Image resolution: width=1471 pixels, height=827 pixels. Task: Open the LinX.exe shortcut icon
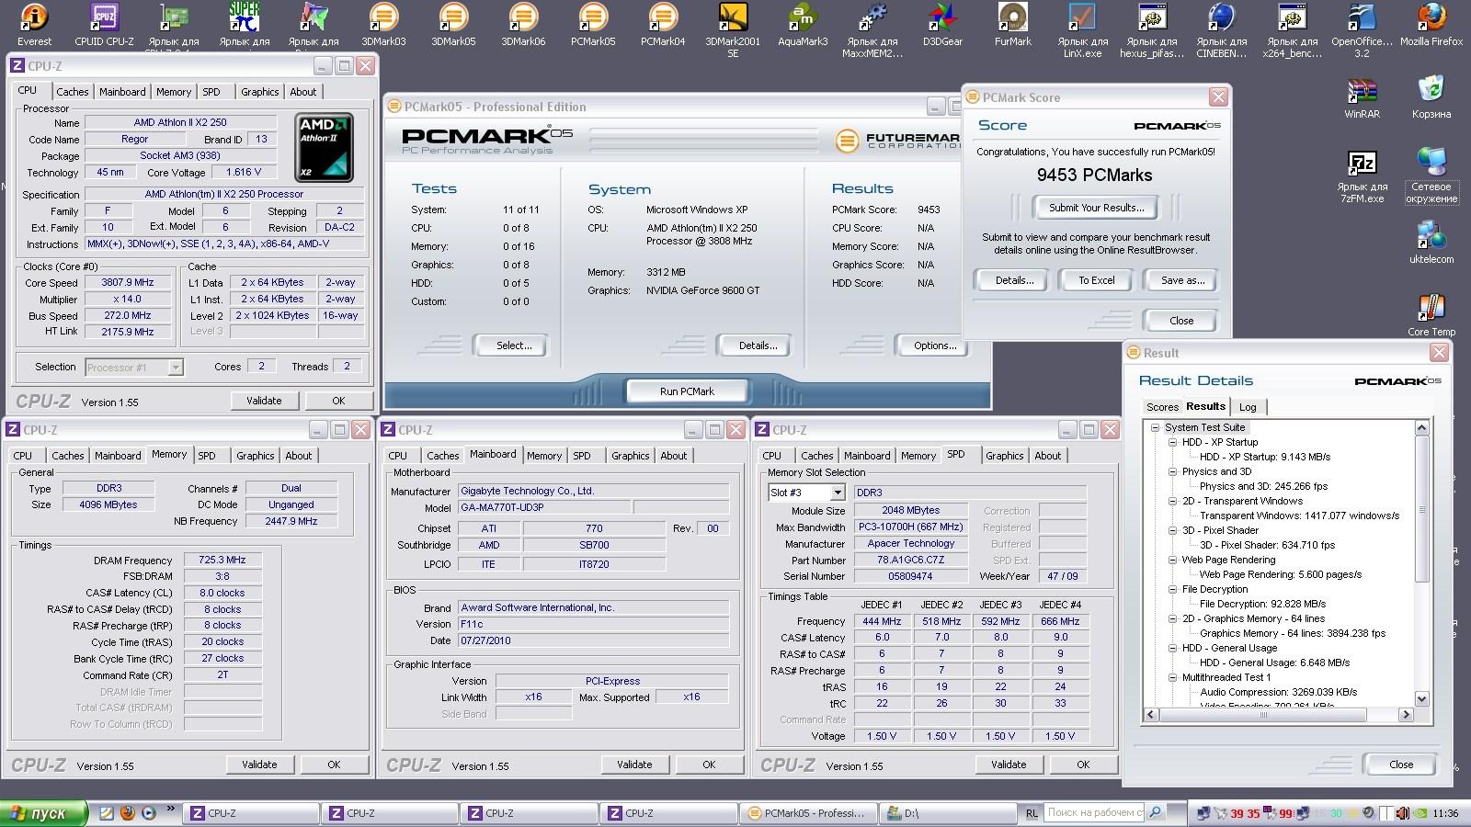[x=1082, y=29]
